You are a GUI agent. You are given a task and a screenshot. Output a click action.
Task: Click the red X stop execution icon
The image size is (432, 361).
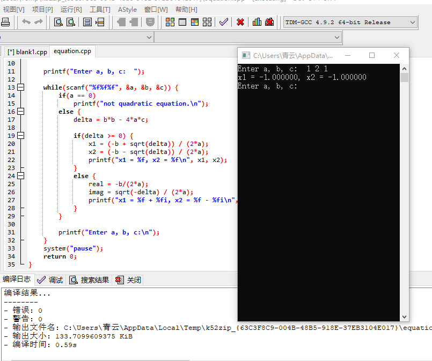pyautogui.click(x=240, y=22)
